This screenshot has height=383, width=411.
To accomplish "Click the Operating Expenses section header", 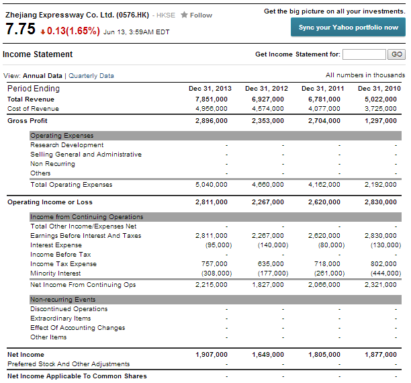I will click(x=216, y=136).
